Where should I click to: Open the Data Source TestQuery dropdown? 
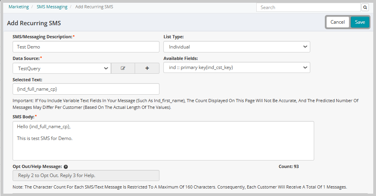point(62,69)
